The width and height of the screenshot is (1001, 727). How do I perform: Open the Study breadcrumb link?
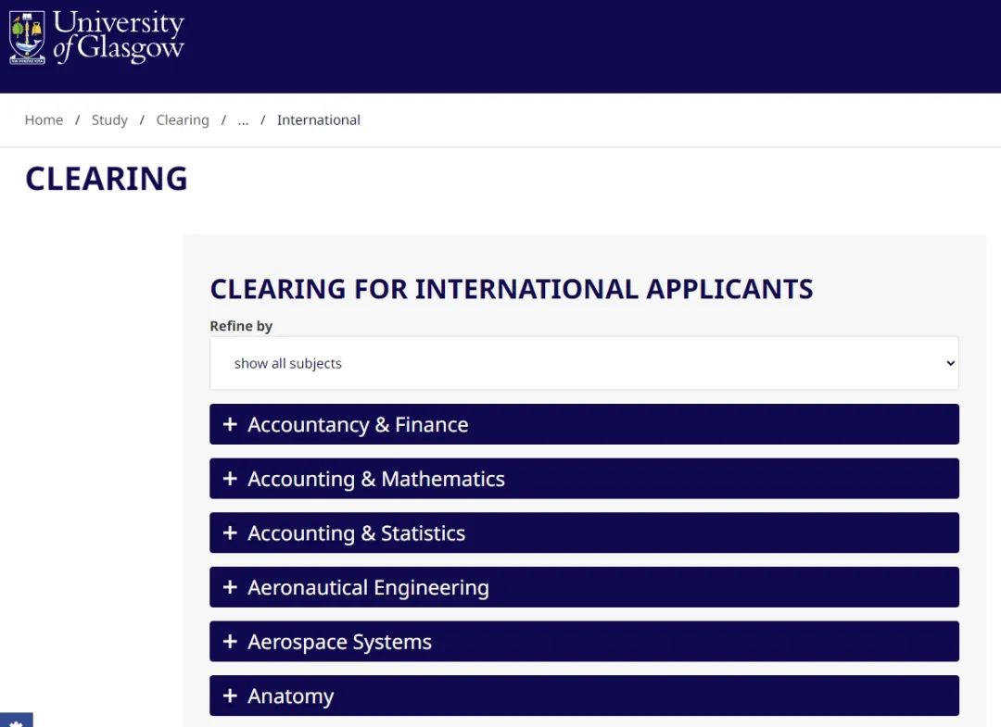109,119
